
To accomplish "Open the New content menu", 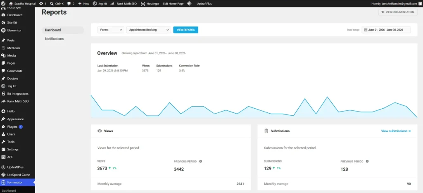I will pyautogui.click(x=83, y=4).
